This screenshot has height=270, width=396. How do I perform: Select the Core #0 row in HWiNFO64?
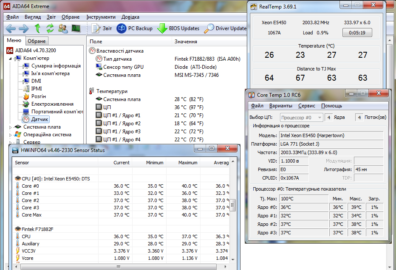(121, 186)
